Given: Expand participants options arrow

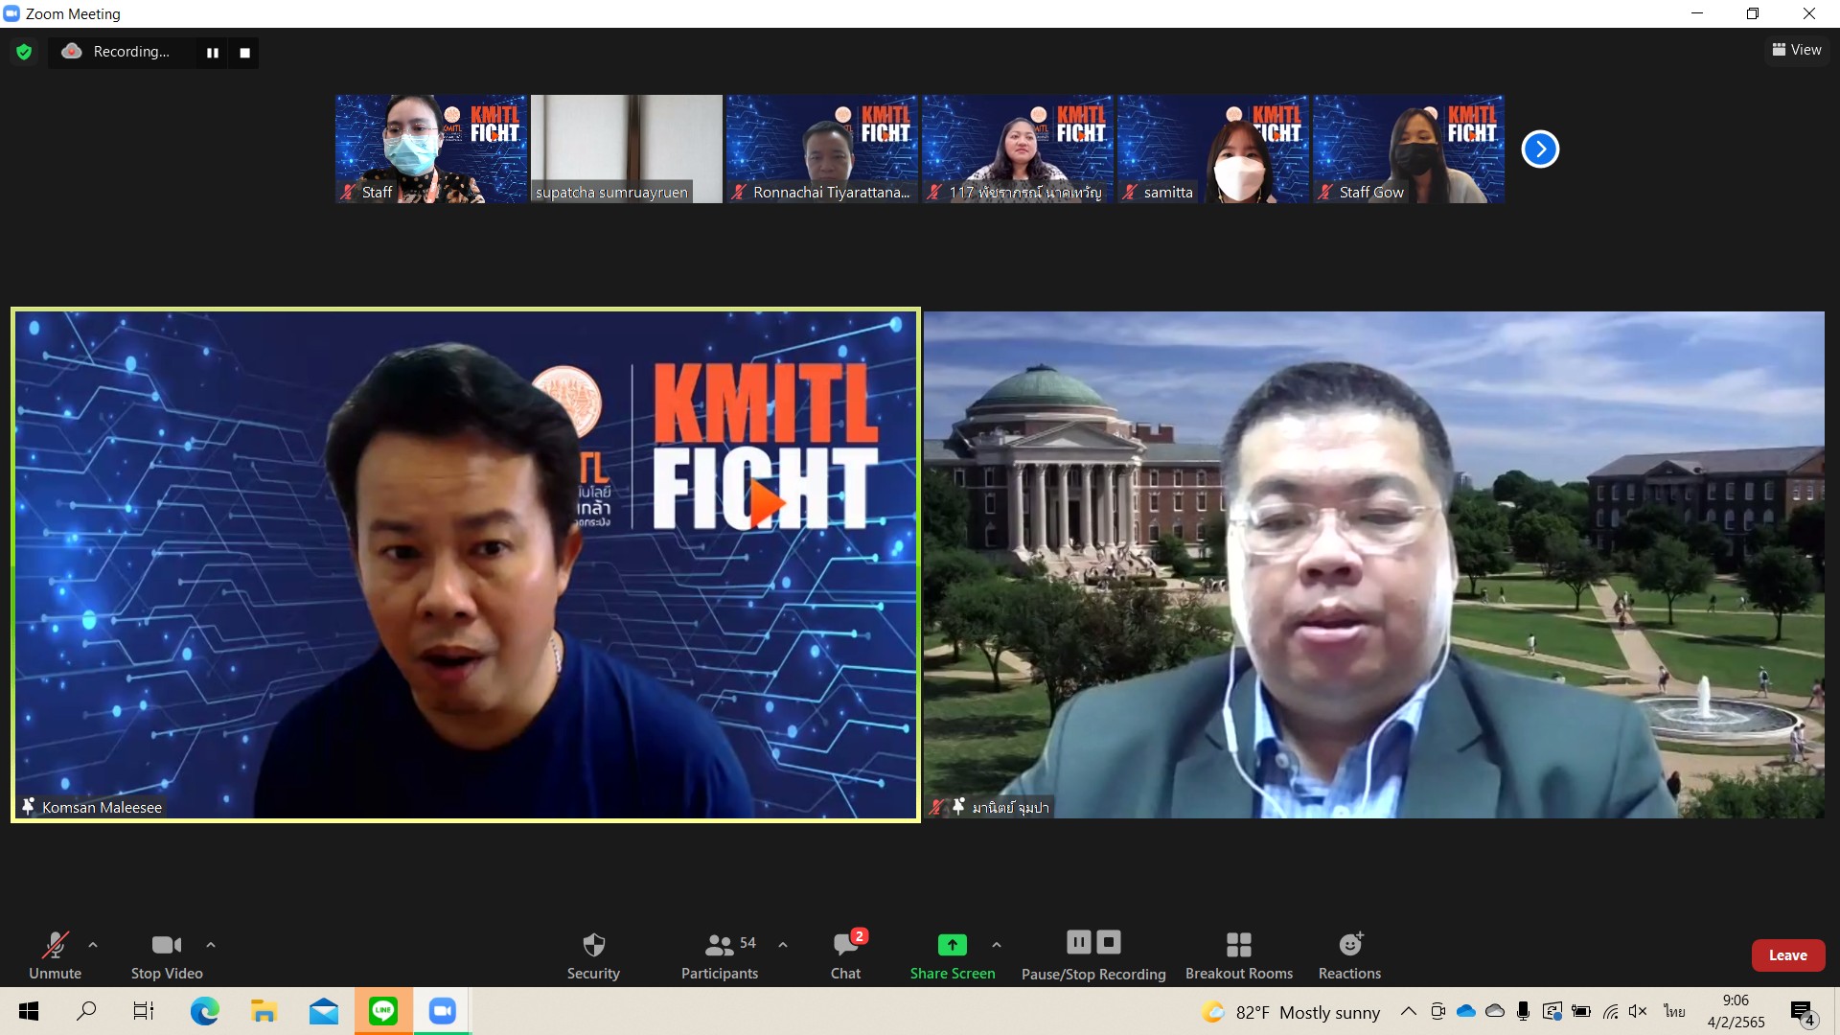Looking at the screenshot, I should coord(783,945).
